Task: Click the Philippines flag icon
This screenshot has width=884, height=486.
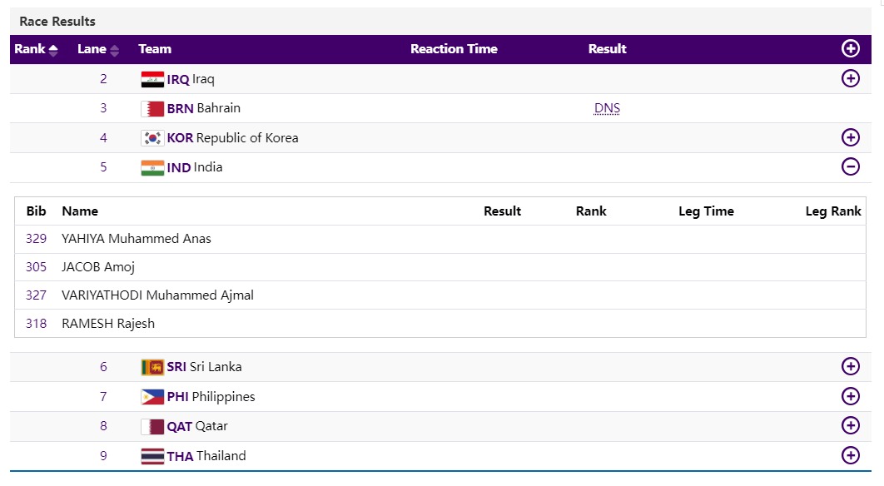Action: (x=152, y=398)
